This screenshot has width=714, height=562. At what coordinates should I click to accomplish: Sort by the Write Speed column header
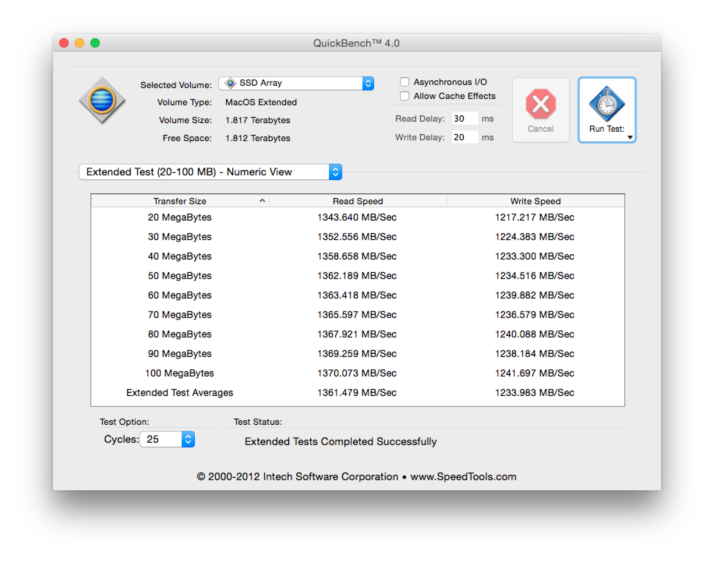point(535,201)
